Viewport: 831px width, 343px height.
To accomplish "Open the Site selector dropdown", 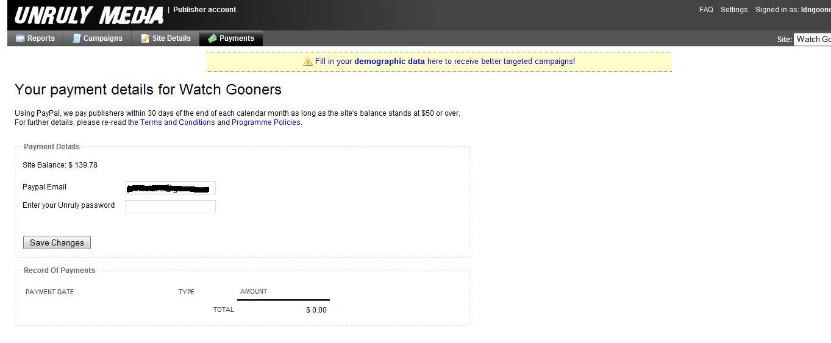I will point(812,39).
